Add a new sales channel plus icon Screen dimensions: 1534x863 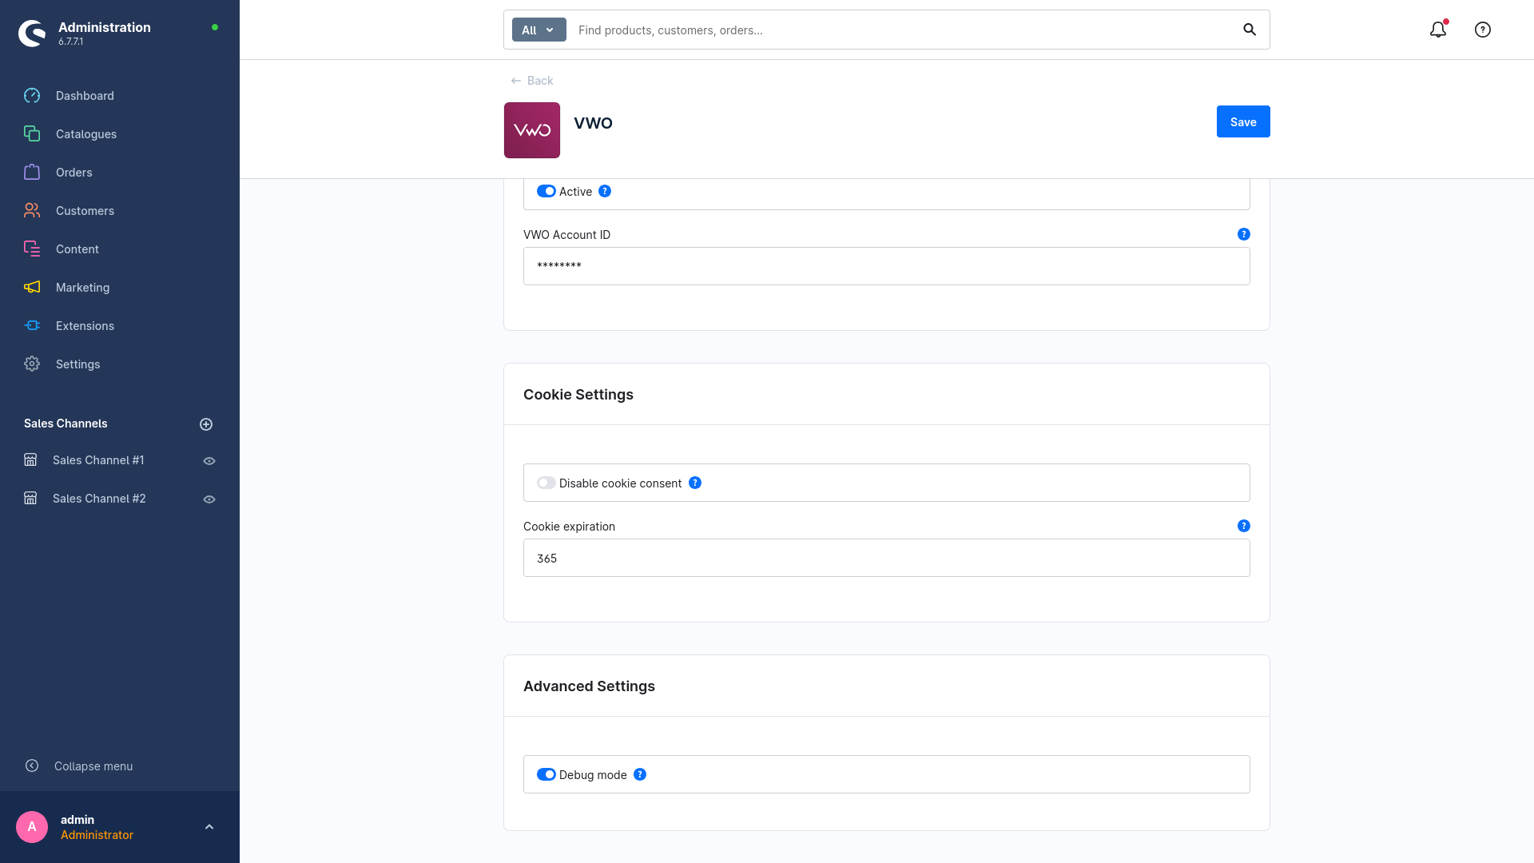point(206,424)
